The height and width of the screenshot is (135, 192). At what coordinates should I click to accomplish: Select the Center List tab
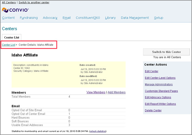click(x=12, y=37)
